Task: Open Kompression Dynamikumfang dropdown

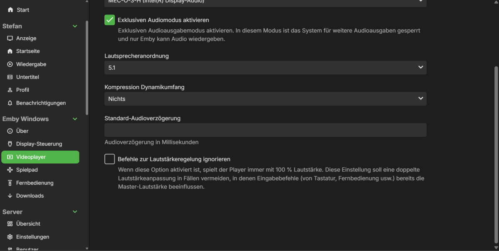Action: 265,99
